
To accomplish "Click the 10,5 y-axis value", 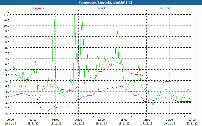I will (x=7, y=20).
